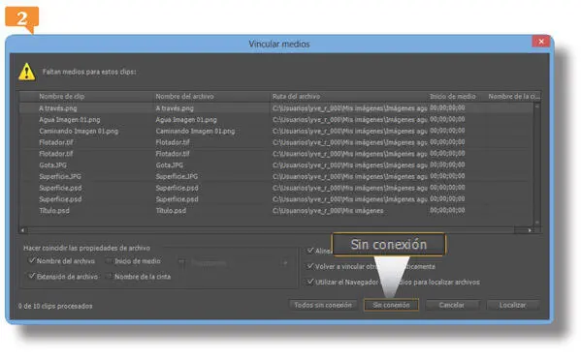Enable the Nombre de la cinta checkbox
Image resolution: width=581 pixels, height=359 pixels.
[x=109, y=276]
